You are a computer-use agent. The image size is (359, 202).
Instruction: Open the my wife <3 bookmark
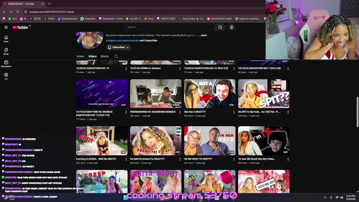click(133, 19)
